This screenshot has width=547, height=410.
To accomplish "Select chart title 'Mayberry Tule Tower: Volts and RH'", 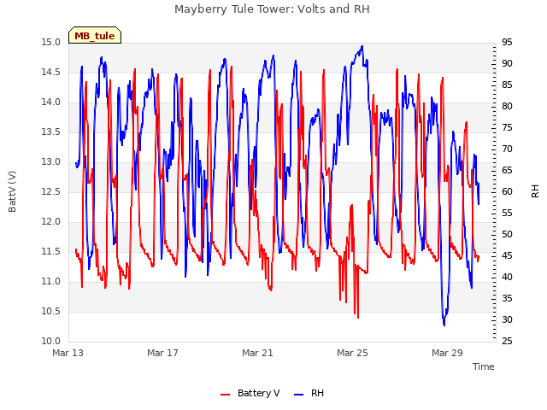I will pos(272,9).
